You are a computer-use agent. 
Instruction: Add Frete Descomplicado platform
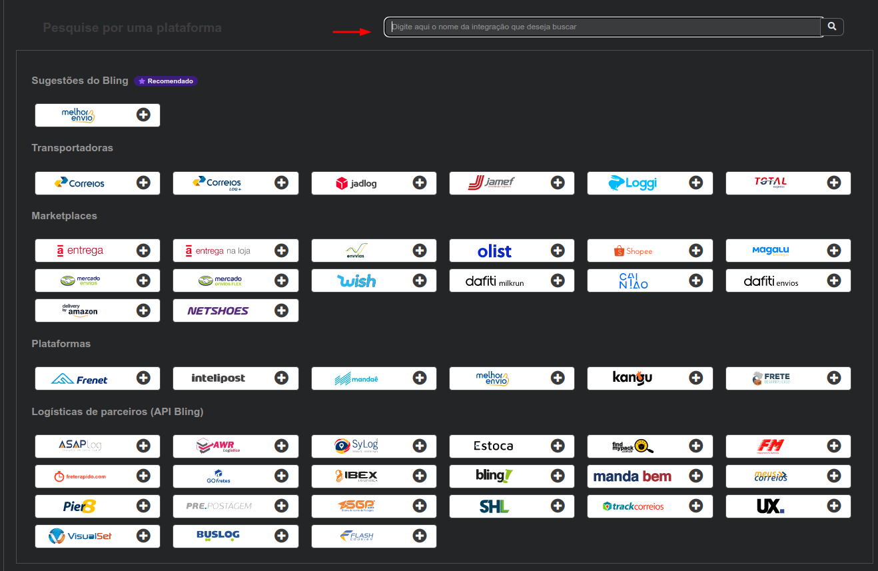(x=834, y=378)
